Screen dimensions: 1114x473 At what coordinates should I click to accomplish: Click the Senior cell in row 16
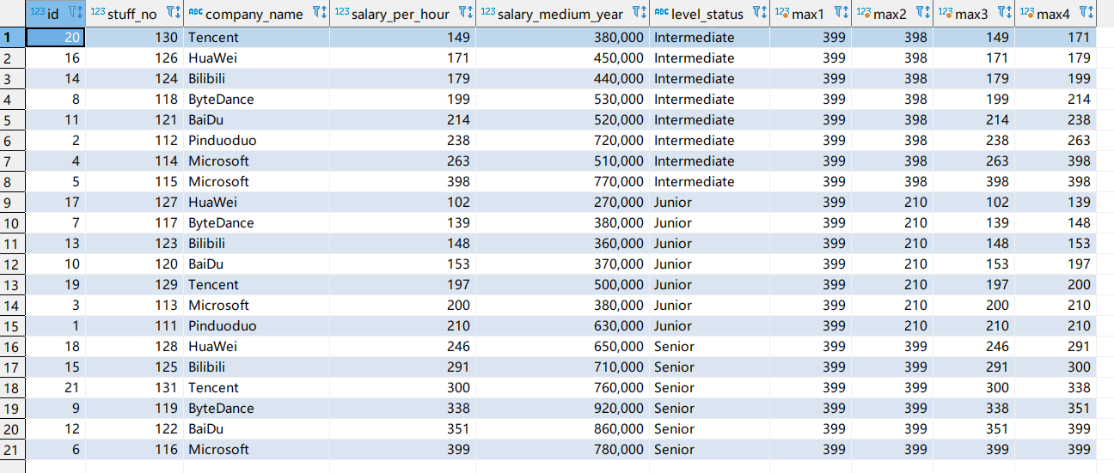pos(709,346)
